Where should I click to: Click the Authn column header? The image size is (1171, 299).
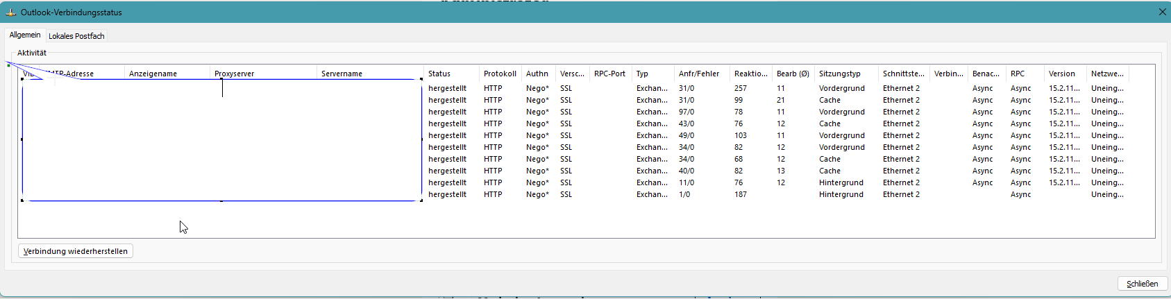tap(539, 74)
